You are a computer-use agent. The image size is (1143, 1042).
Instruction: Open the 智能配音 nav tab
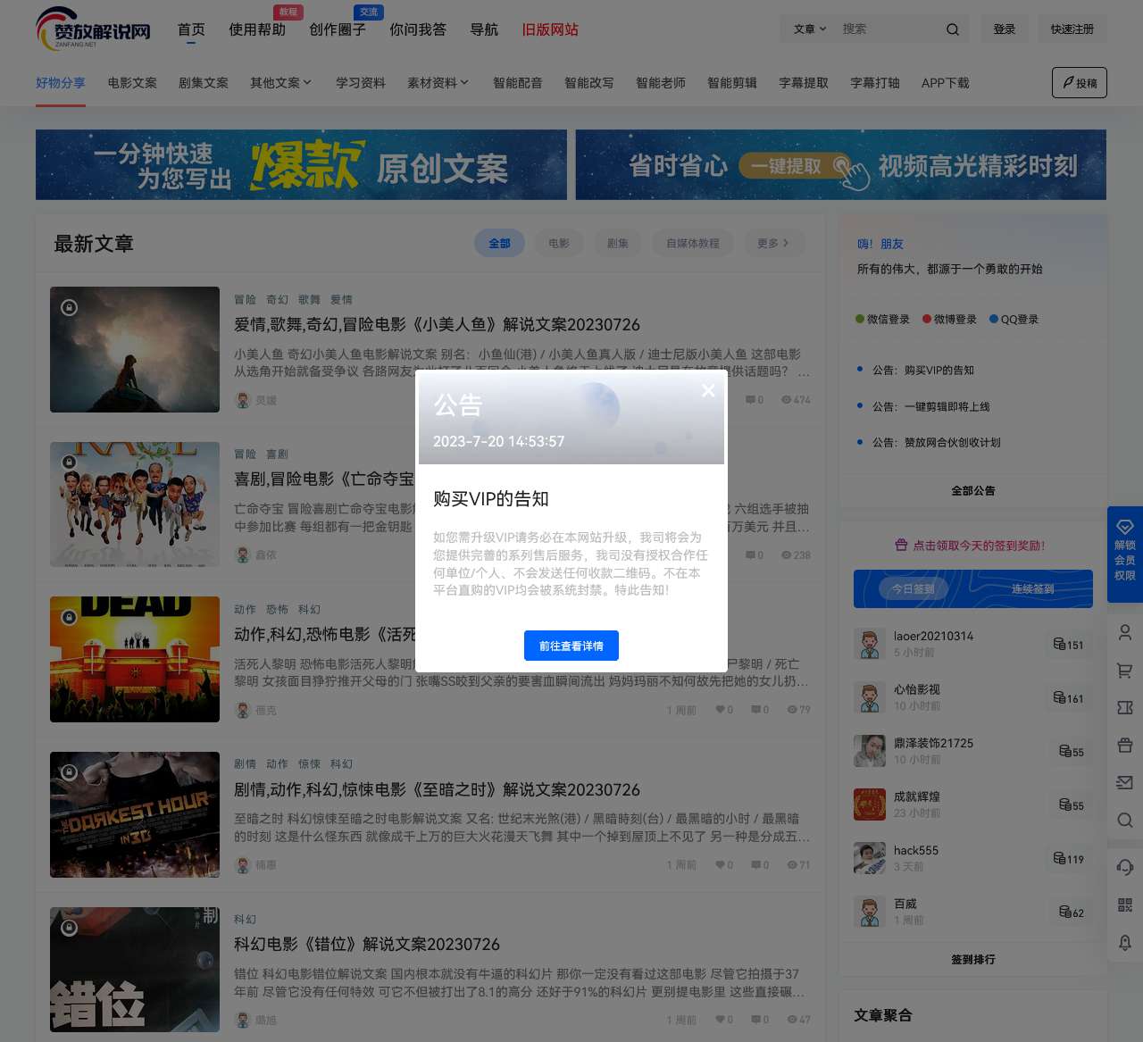tap(518, 83)
